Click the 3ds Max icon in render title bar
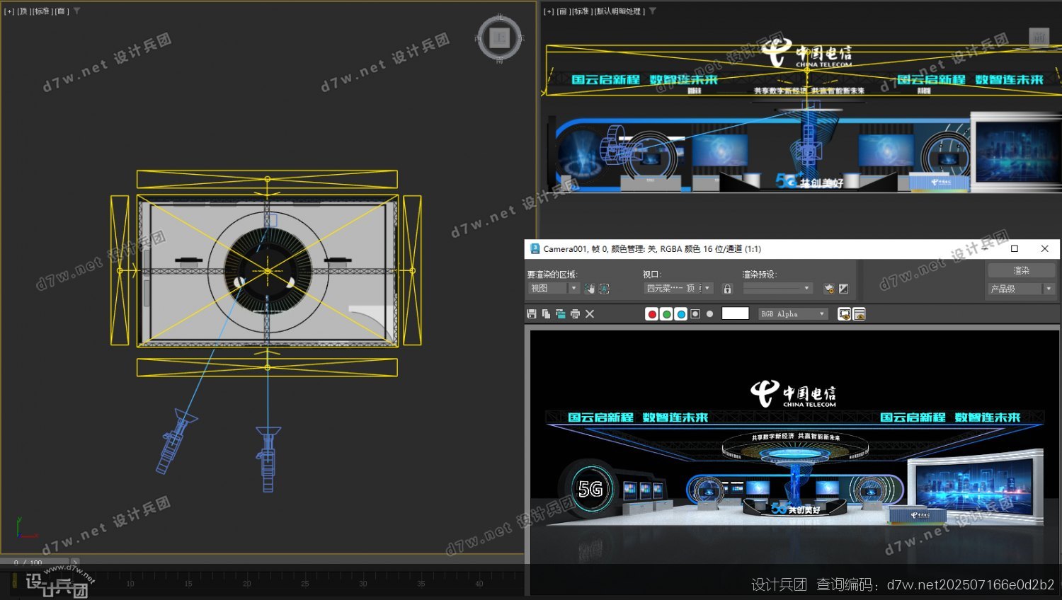 535,248
